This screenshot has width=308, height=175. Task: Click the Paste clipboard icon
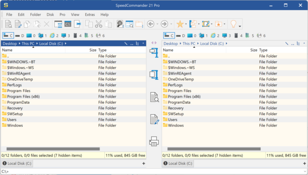[108, 24]
